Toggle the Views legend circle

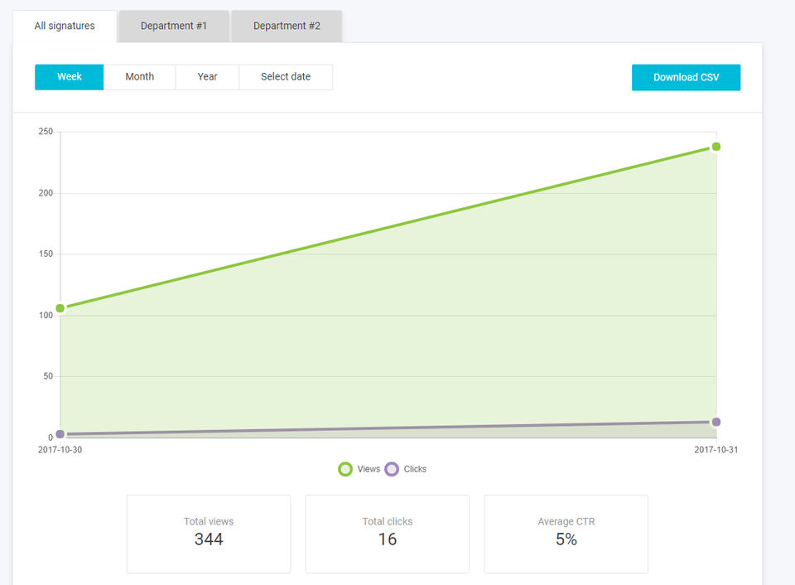click(x=345, y=469)
